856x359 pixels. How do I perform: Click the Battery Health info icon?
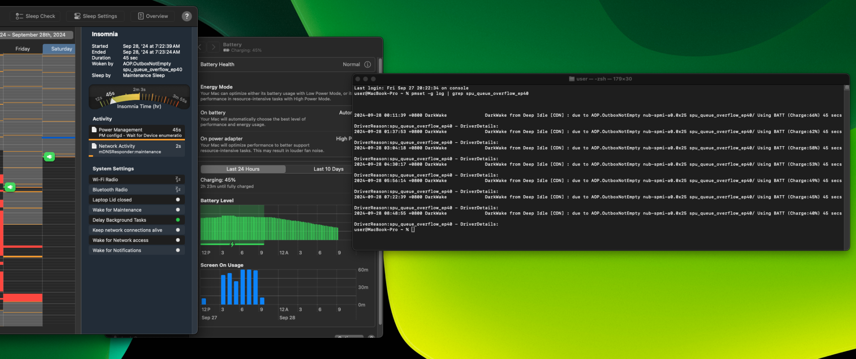[367, 65]
